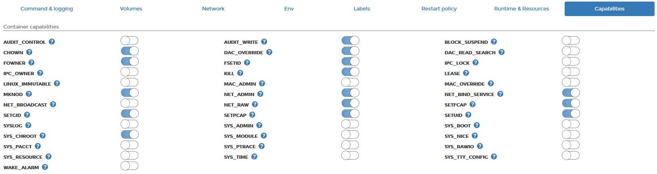Open the BLOCK_SUSPEND help tooltip icon
The height and width of the screenshot is (174, 657).
point(494,42)
